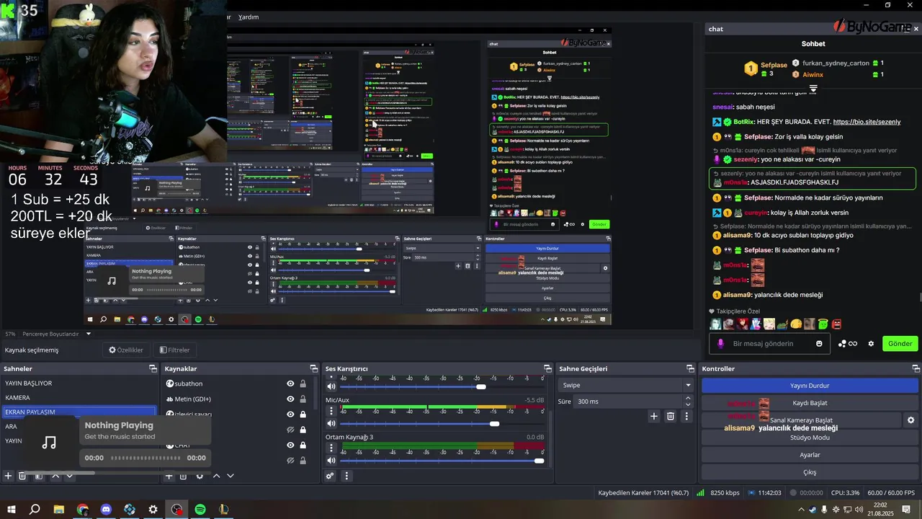Image resolution: width=922 pixels, height=519 pixels.
Task: Move scene down in Sahneler panel
Action: (x=70, y=476)
